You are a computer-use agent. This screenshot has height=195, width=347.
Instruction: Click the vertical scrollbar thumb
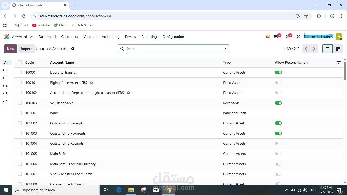[x=345, y=71]
